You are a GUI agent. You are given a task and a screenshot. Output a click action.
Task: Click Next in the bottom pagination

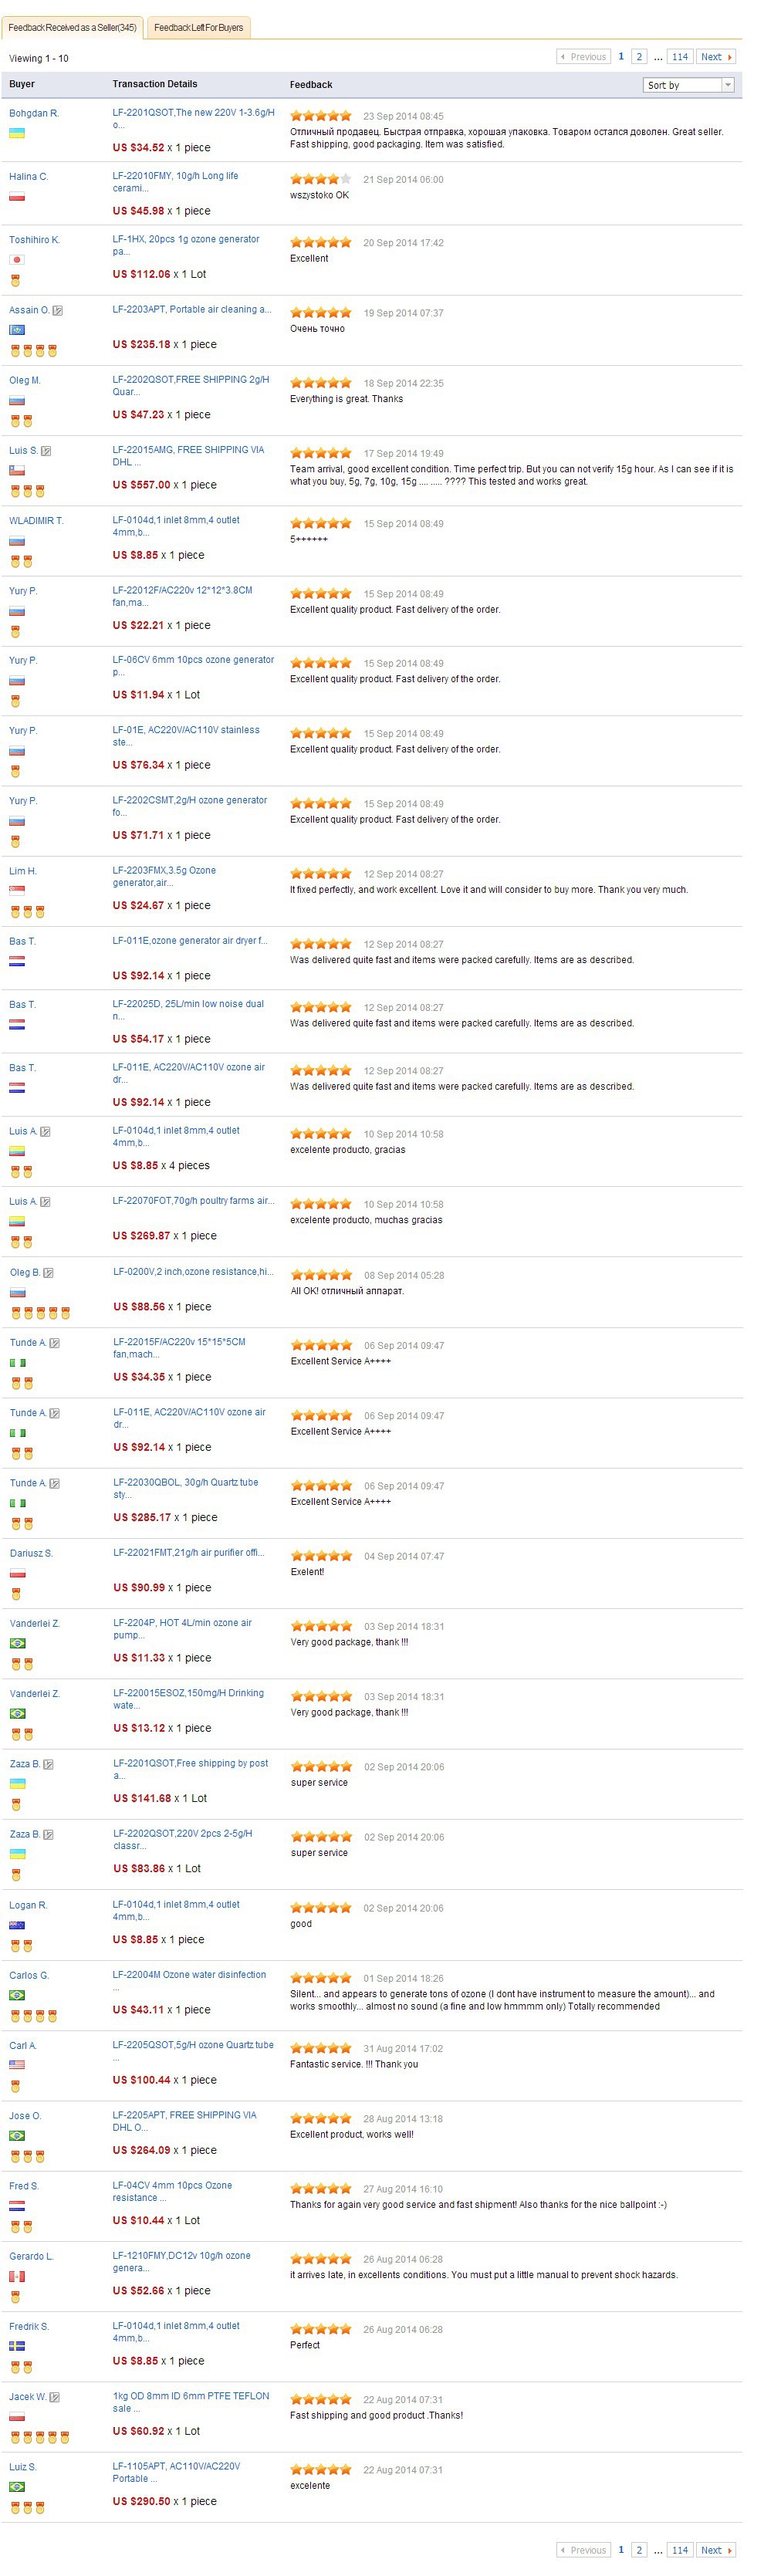click(x=715, y=2549)
